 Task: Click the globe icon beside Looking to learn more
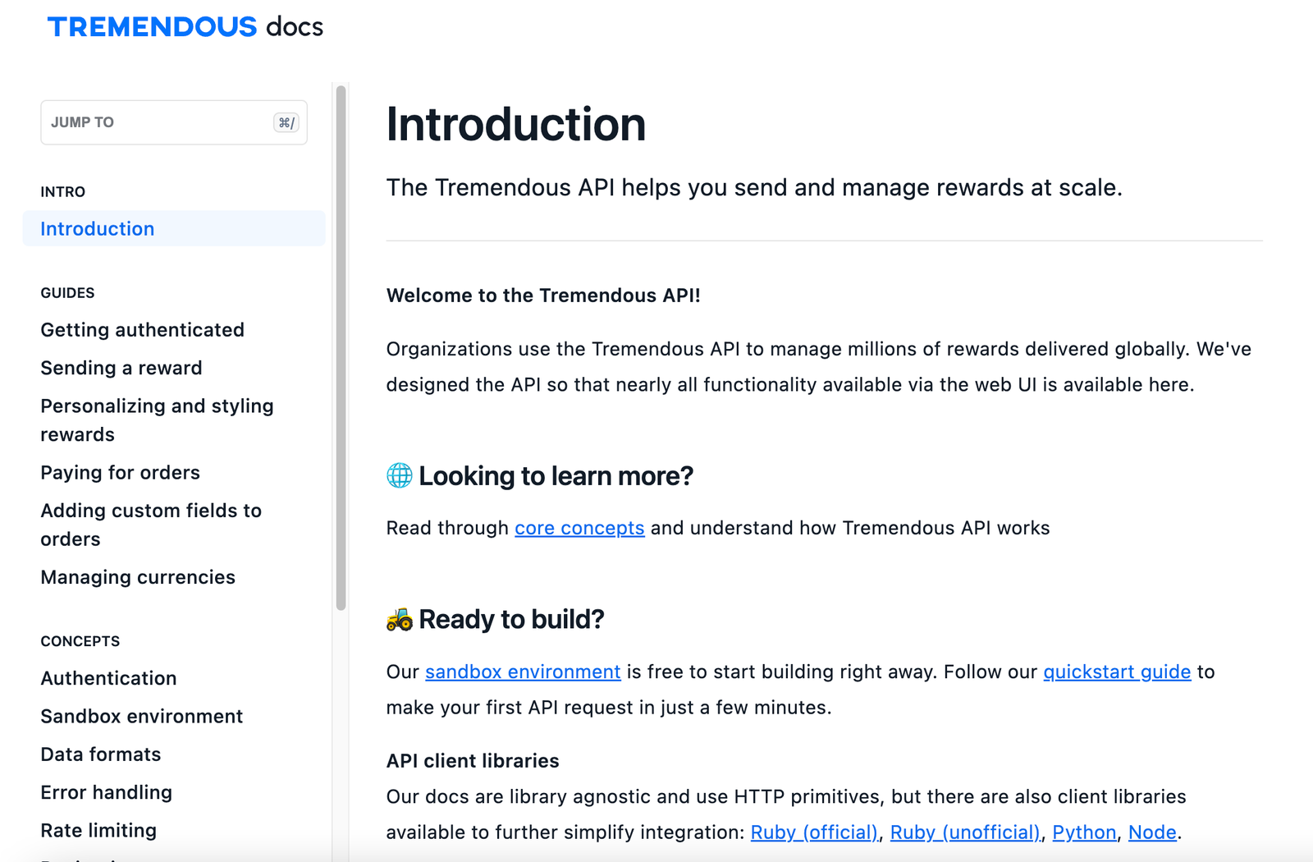400,475
